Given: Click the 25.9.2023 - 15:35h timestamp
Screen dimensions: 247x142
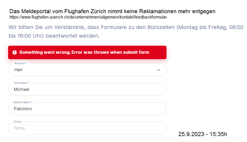Looking at the screenshot, I should click(202, 134).
